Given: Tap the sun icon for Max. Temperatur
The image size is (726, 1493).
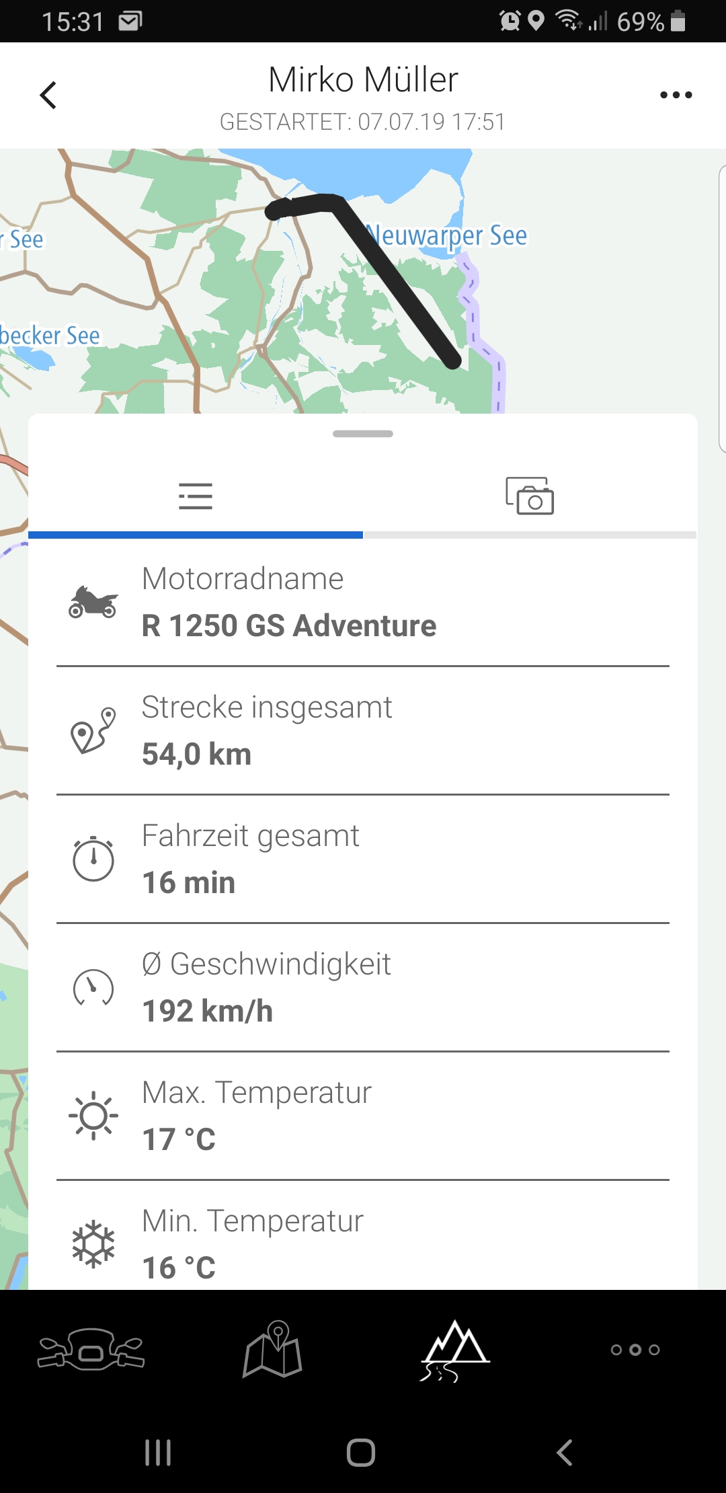Looking at the screenshot, I should coord(93,1116).
